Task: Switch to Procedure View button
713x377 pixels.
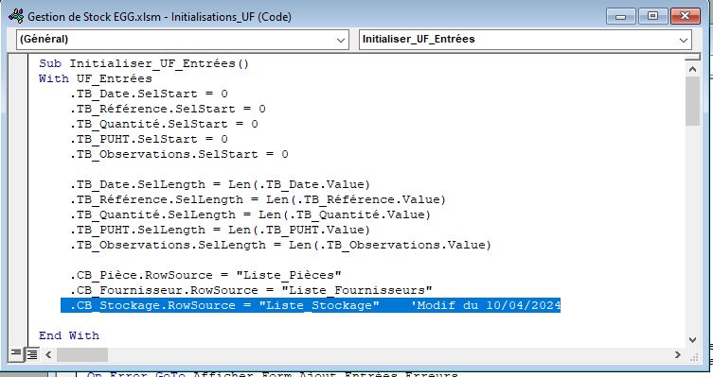Action: pyautogui.click(x=16, y=354)
